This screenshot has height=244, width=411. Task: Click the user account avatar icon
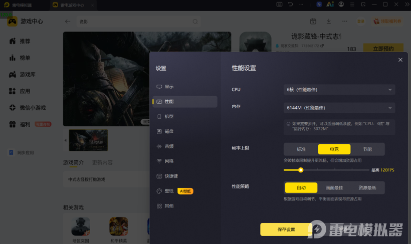point(341,5)
